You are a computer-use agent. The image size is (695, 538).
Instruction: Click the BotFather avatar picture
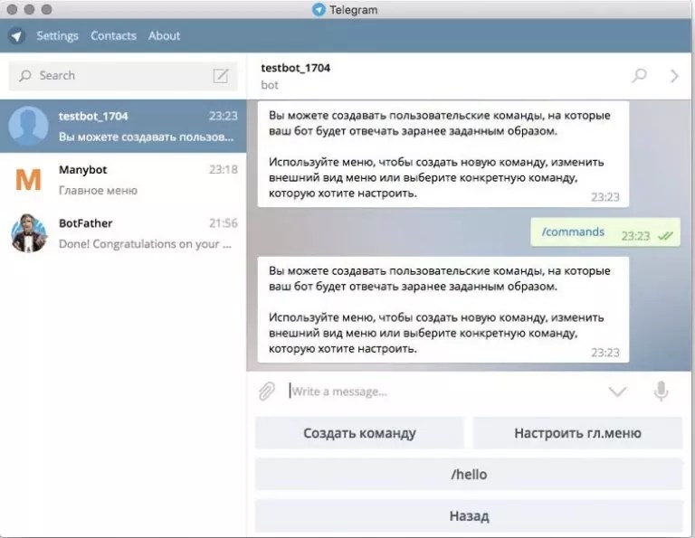tap(29, 233)
